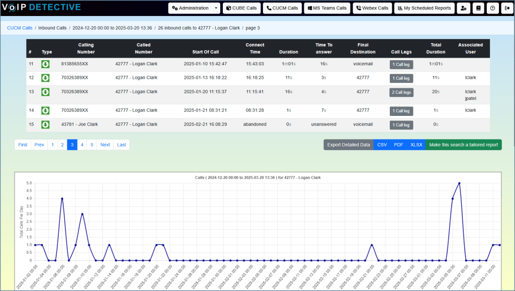
Task: Go to page 5
Action: [92, 145]
